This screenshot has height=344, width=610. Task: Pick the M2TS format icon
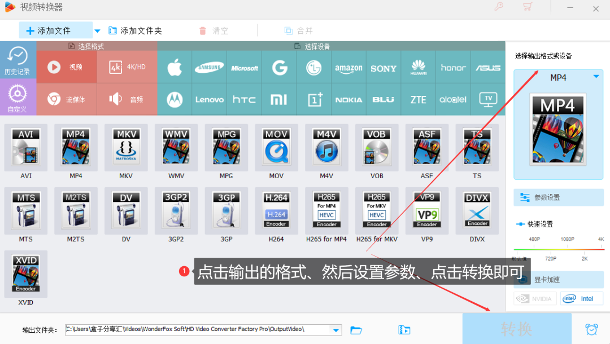click(x=76, y=211)
